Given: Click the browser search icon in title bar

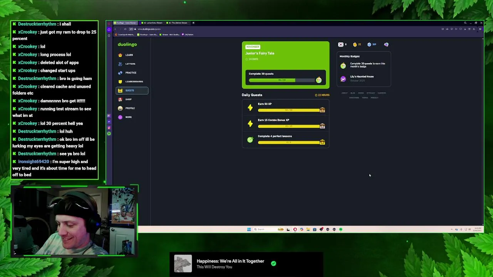Looking at the screenshot, I should [465, 23].
